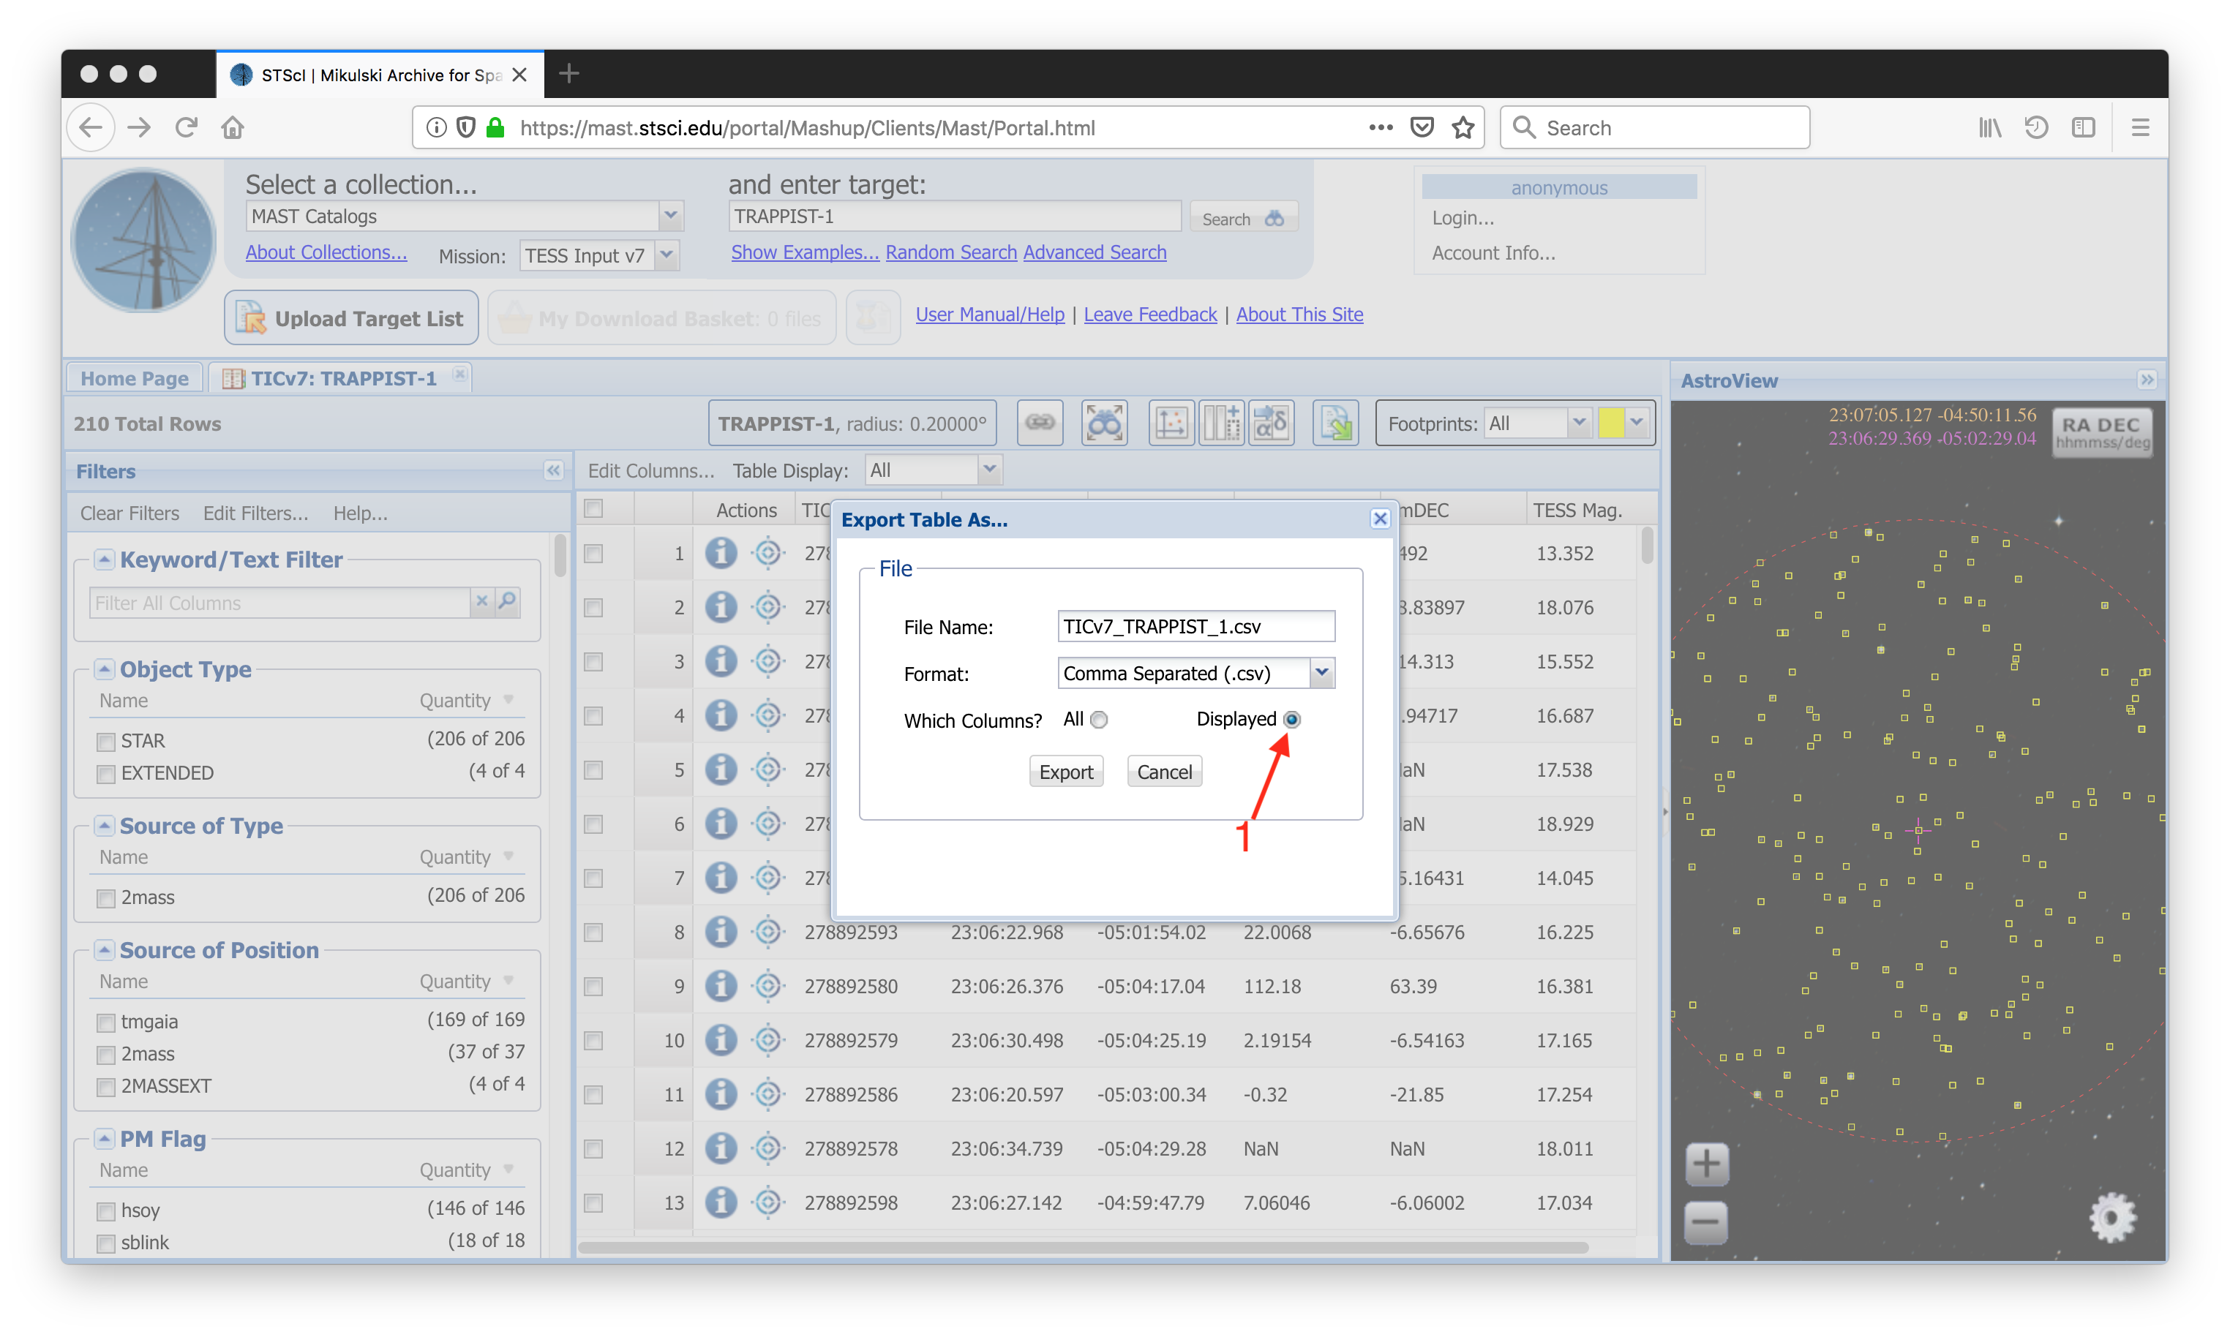Open the Table Display dropdown

pos(988,470)
